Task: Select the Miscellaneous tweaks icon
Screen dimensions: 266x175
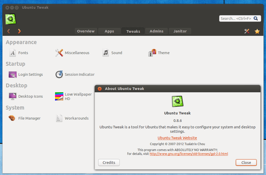Action: click(59, 53)
